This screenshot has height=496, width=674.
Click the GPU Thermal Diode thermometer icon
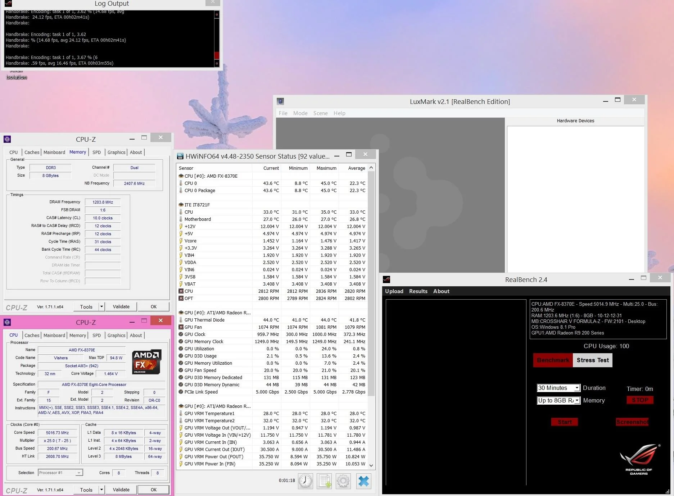(181, 320)
